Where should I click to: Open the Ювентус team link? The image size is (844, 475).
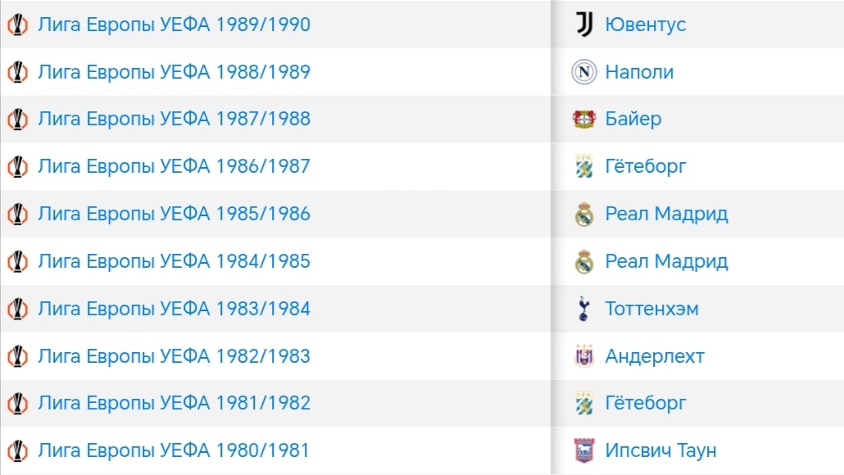(x=645, y=25)
